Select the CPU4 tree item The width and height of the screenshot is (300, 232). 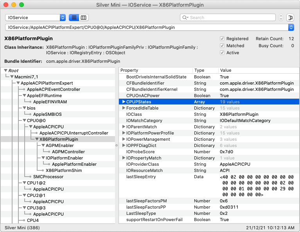(x=33, y=220)
